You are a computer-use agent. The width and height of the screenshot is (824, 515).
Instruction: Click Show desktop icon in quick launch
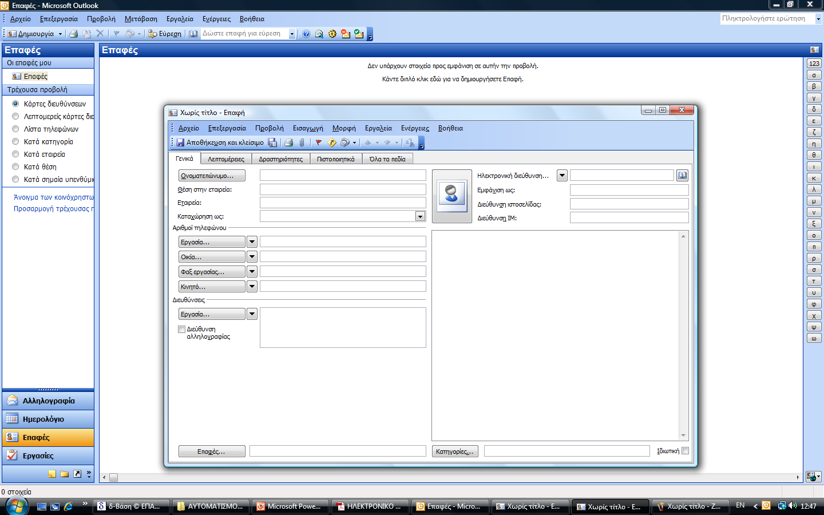42,506
